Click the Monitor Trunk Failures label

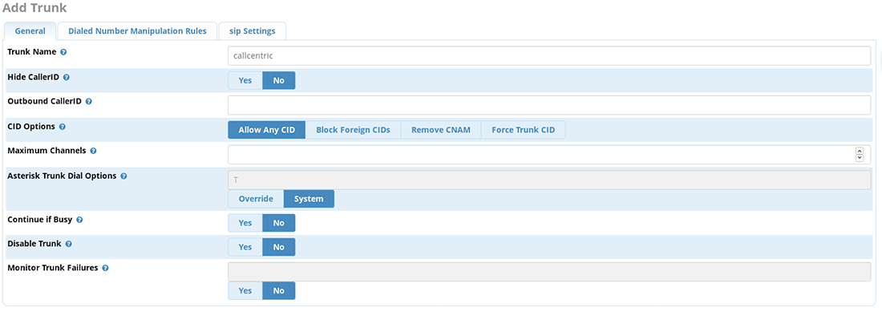tap(53, 268)
